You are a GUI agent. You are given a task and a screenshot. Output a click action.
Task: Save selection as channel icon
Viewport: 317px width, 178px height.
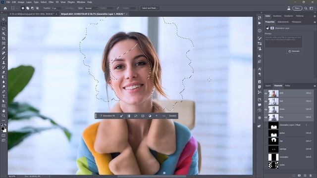(299, 176)
